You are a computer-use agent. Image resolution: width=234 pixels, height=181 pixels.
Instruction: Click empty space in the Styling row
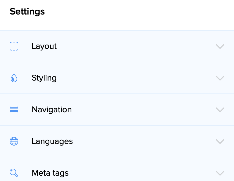[134, 78]
